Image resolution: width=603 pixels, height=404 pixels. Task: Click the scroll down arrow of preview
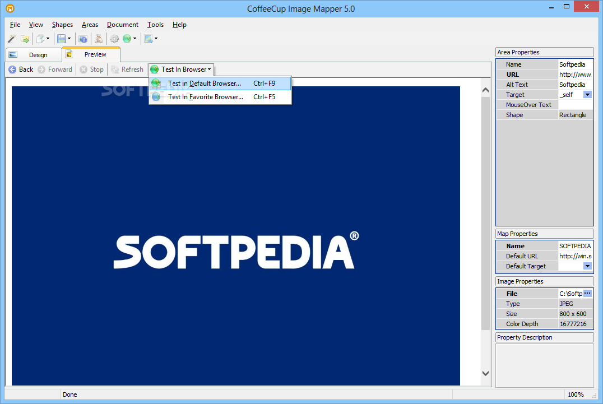[485, 373]
